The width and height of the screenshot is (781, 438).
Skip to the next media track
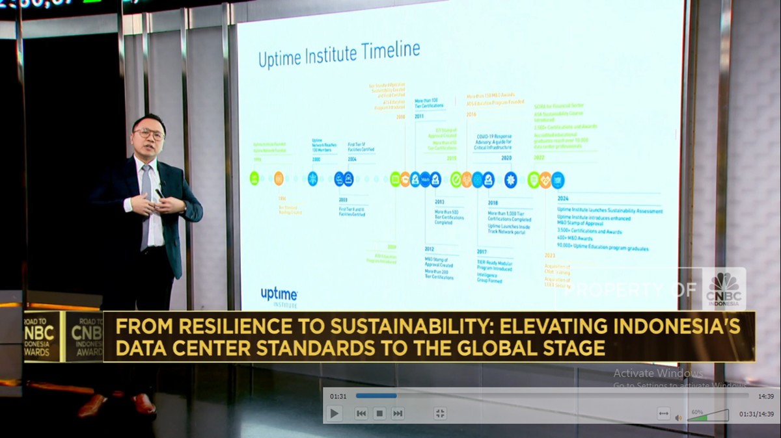pyautogui.click(x=398, y=413)
